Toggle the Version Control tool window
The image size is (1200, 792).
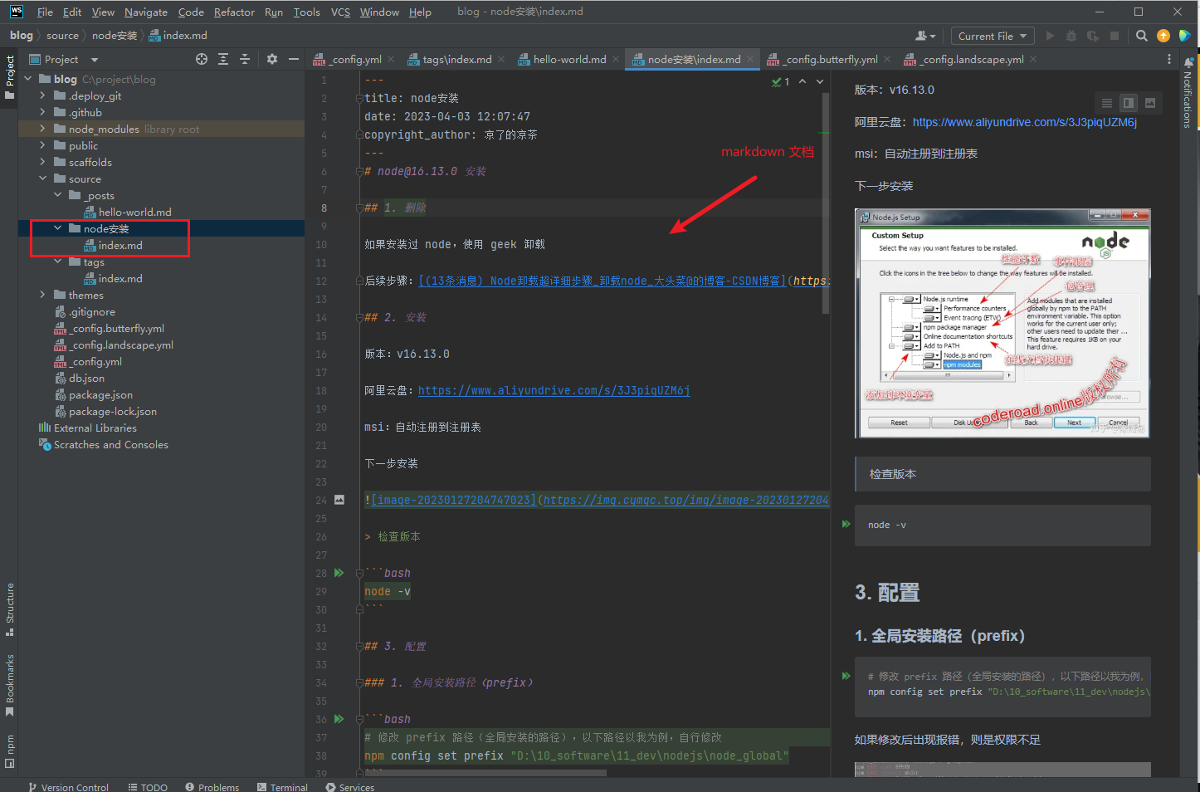tap(68, 786)
